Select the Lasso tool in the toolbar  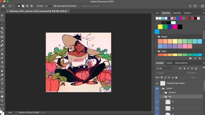tap(2, 24)
